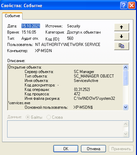Show previous event with up arrow button
The image size is (137, 155).
click(122, 27)
